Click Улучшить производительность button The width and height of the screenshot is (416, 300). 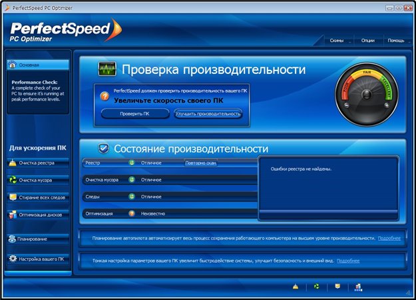[x=208, y=114]
